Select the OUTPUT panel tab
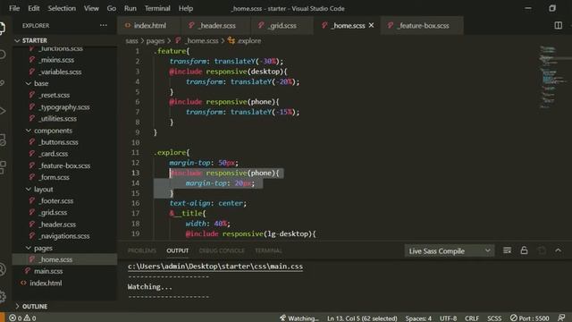This screenshot has width=572, height=322. (177, 250)
